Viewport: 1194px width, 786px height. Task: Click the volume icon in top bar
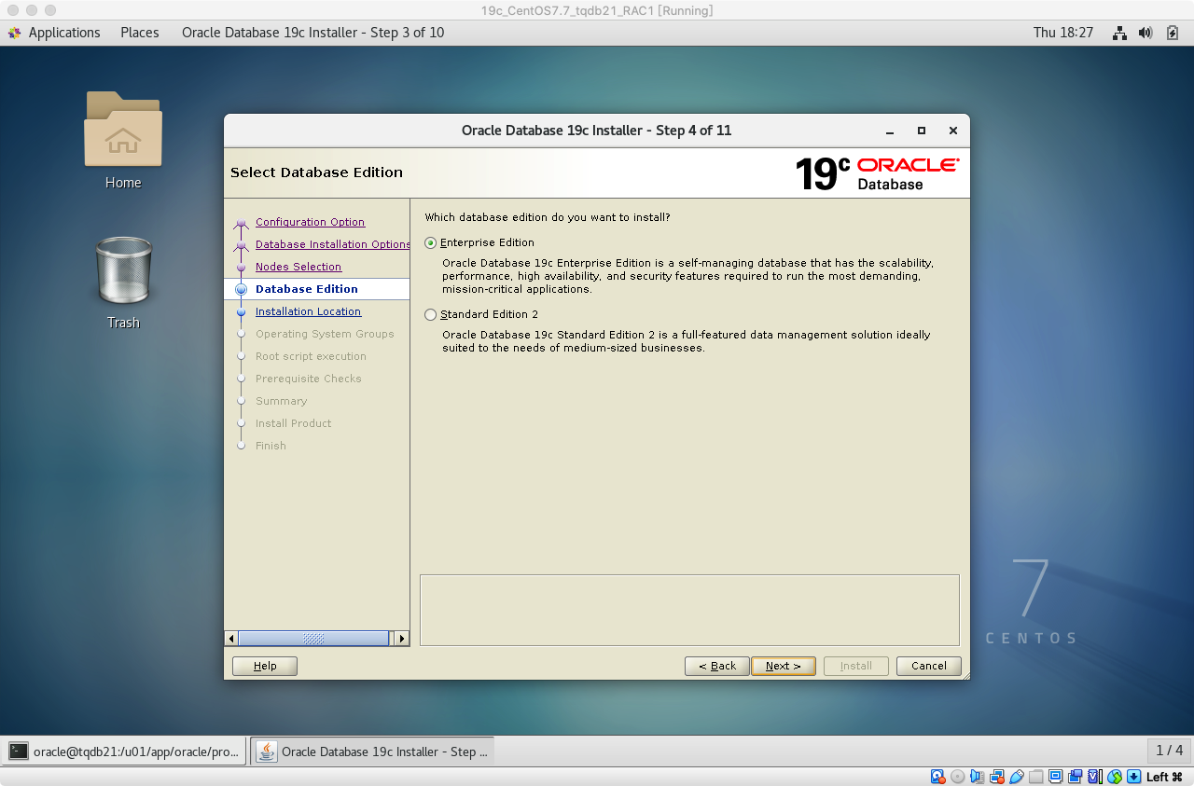1146,33
